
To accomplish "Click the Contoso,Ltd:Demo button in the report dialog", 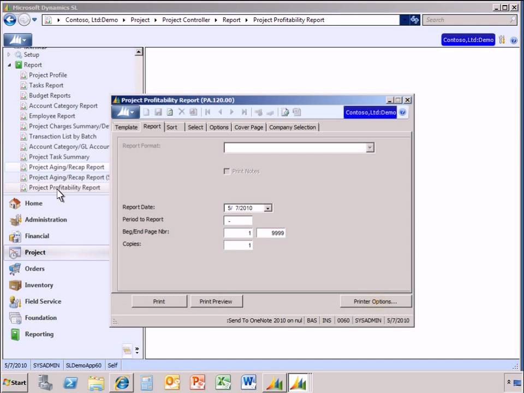I will [x=371, y=112].
